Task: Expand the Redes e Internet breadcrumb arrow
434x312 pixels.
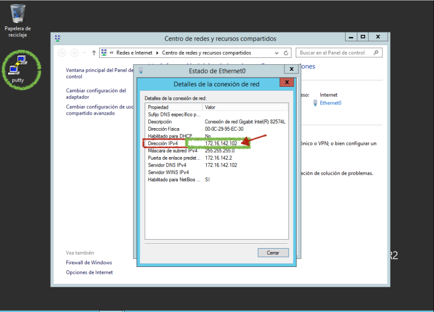Action: pyautogui.click(x=157, y=53)
